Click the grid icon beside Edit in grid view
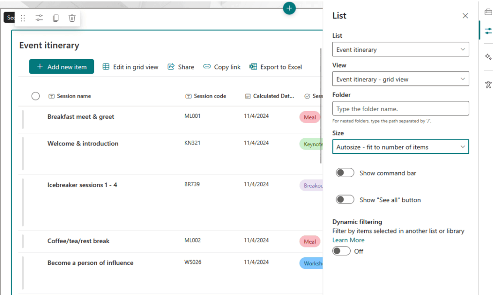Viewport: 498px width, 295px height. click(x=106, y=66)
